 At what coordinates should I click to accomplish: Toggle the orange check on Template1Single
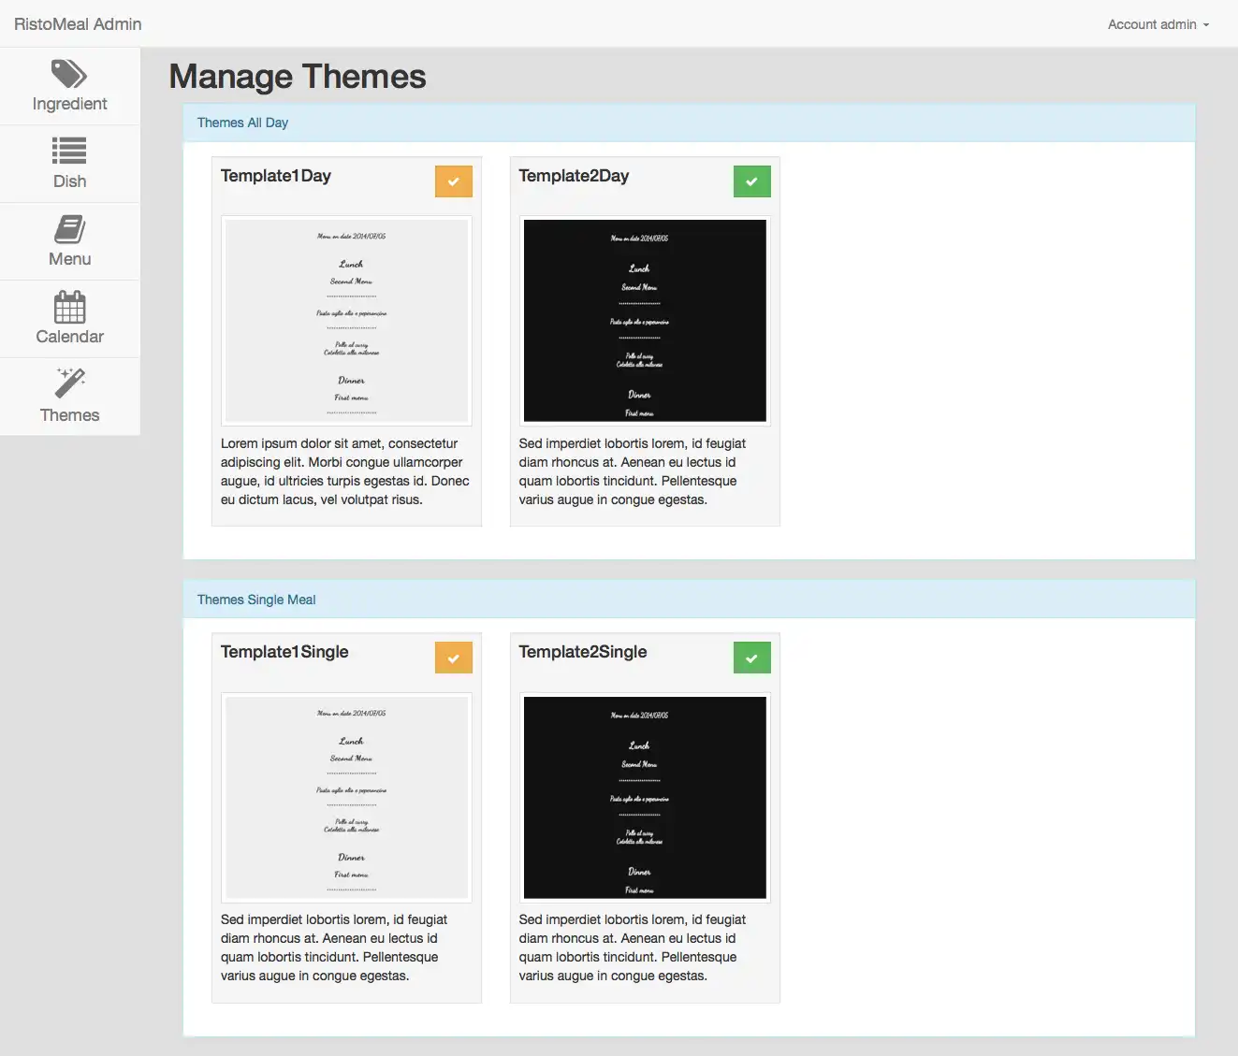click(454, 658)
